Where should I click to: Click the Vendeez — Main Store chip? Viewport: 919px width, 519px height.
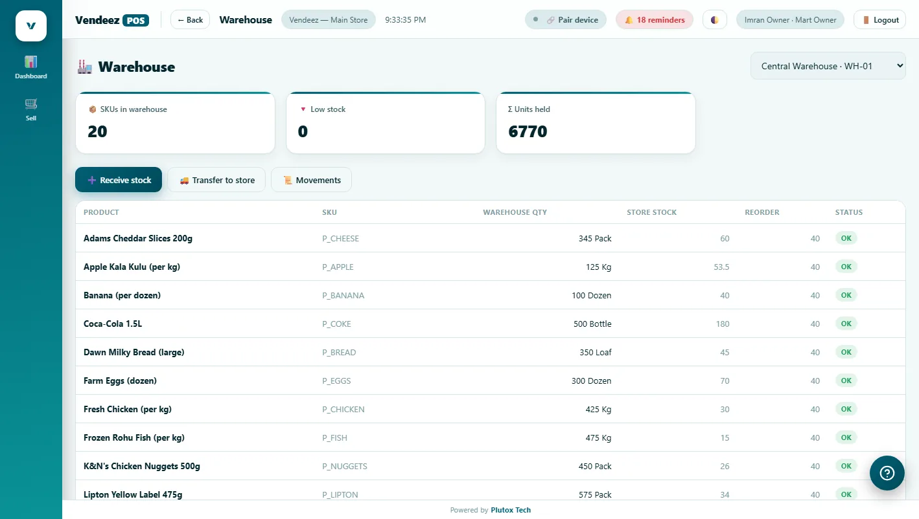[x=329, y=20]
